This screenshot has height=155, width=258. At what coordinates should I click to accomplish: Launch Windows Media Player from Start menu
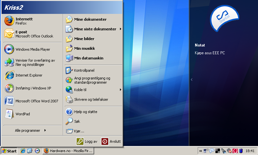coord(33,49)
